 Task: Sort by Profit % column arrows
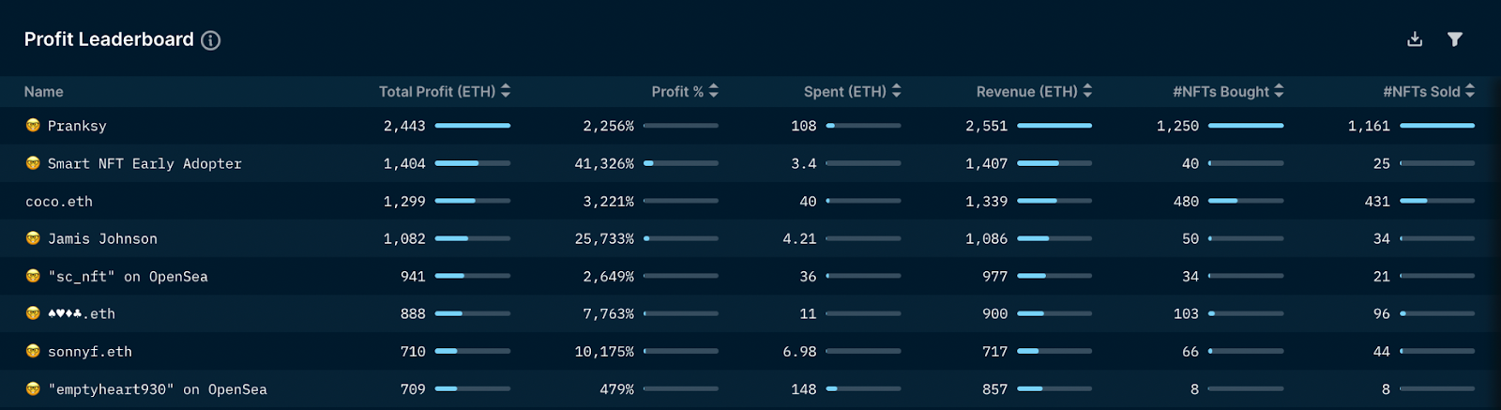(x=714, y=91)
